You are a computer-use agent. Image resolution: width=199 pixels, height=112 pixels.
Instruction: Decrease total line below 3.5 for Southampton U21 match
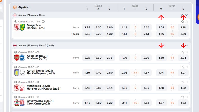point(172,106)
